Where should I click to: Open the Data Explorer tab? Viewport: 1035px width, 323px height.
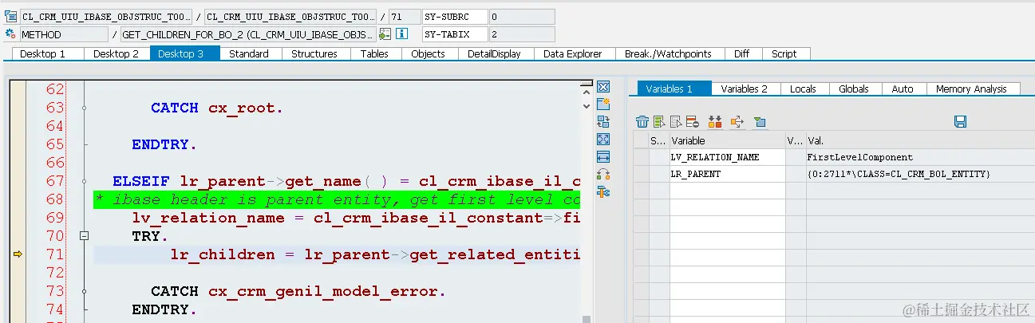coord(574,53)
